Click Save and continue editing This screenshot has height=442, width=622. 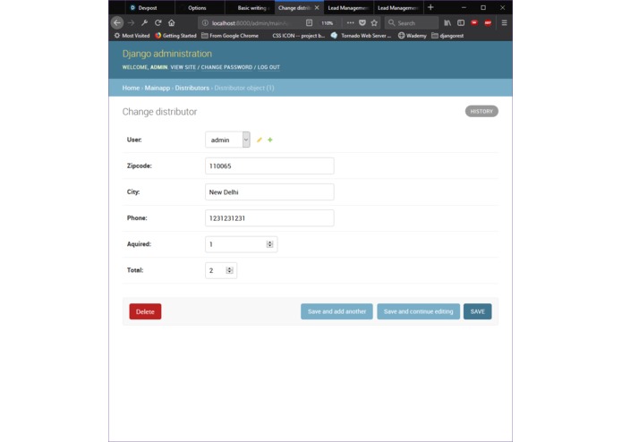point(419,311)
